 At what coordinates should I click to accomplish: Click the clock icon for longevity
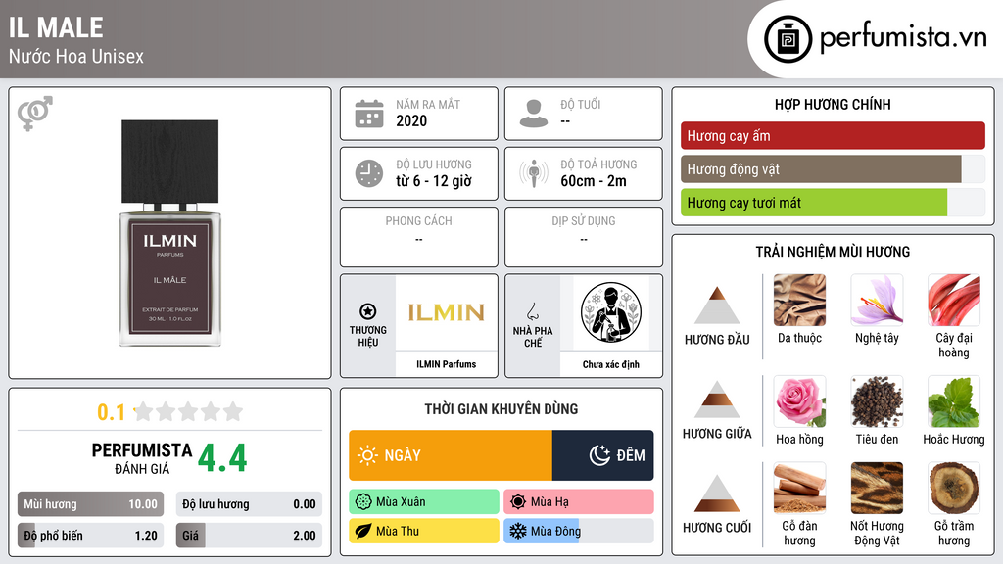369,173
